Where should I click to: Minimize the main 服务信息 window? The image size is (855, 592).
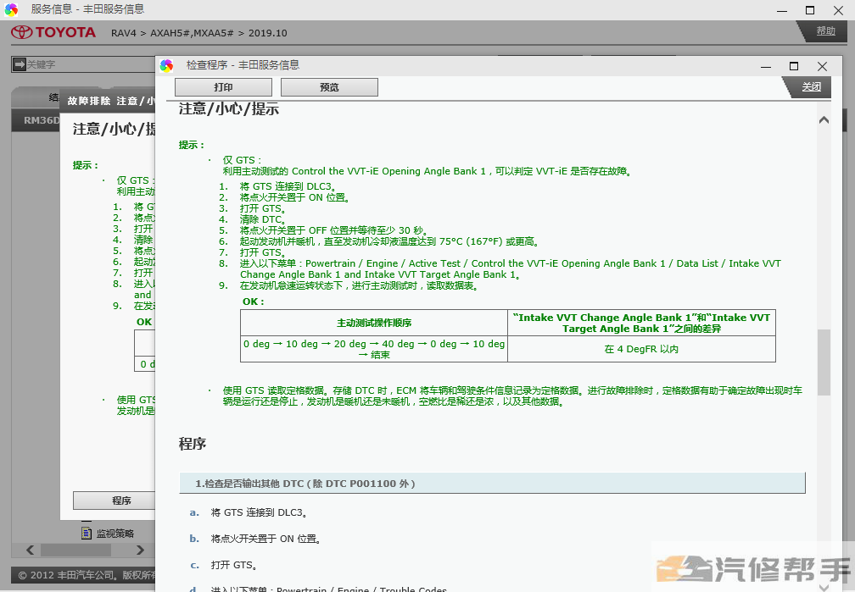click(782, 10)
